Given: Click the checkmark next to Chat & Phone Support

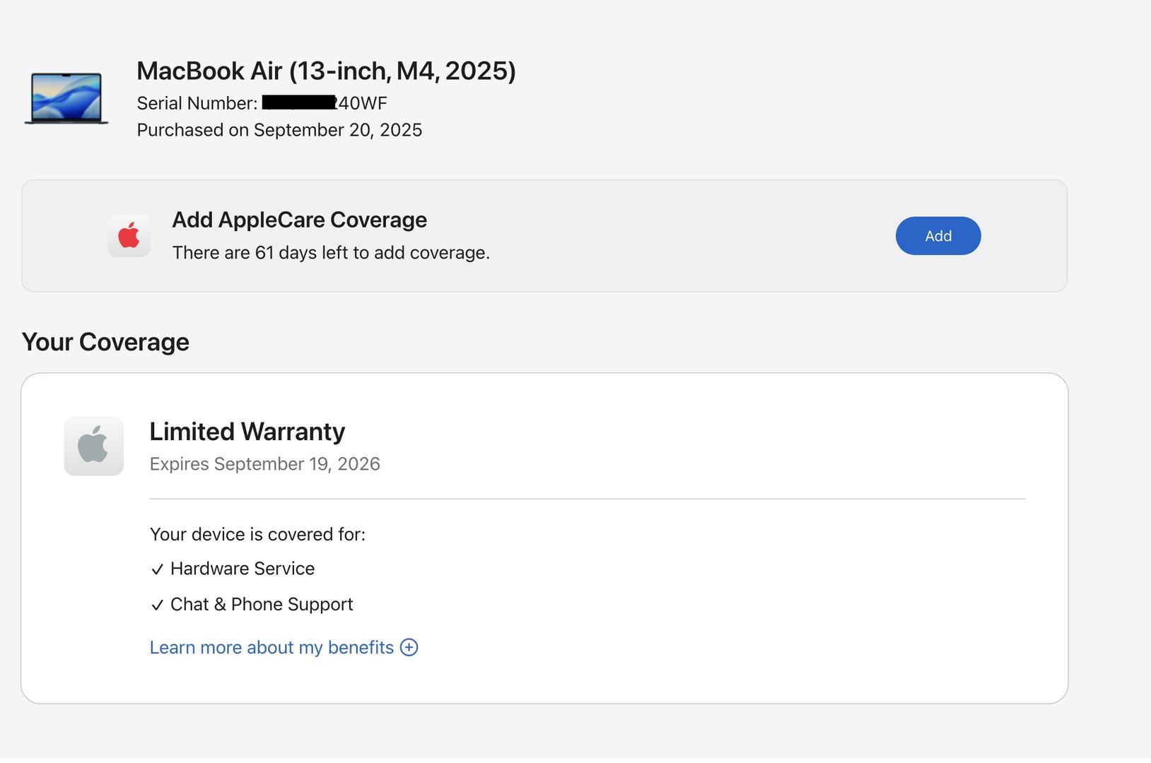Looking at the screenshot, I should [x=157, y=605].
